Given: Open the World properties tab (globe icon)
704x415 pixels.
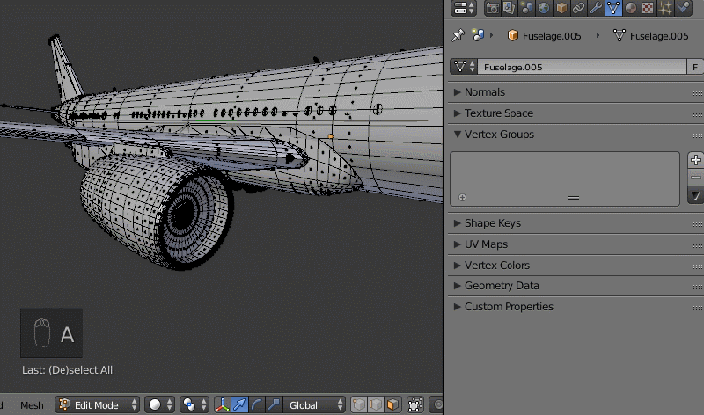Looking at the screenshot, I should 544,8.
